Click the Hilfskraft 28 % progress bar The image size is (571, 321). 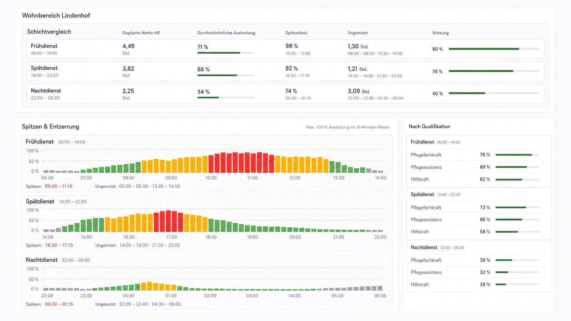(517, 284)
